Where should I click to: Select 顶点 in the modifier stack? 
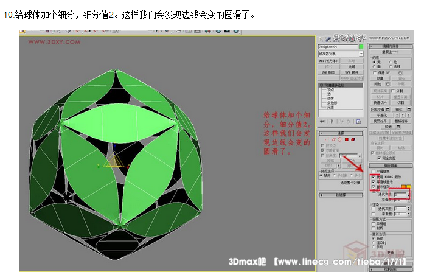click(330, 90)
